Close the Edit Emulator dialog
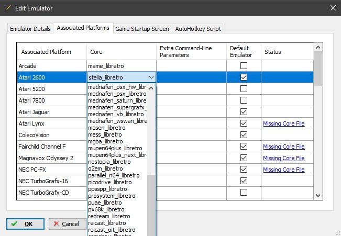 [x=333, y=8]
